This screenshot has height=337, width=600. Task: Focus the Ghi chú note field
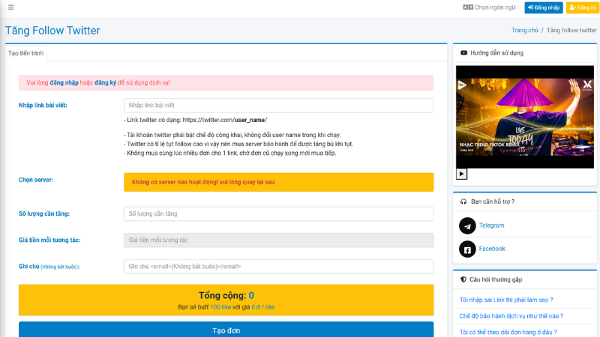click(x=278, y=267)
